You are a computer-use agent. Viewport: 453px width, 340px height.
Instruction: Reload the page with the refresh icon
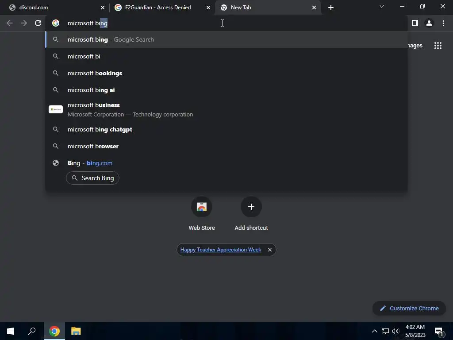(38, 23)
